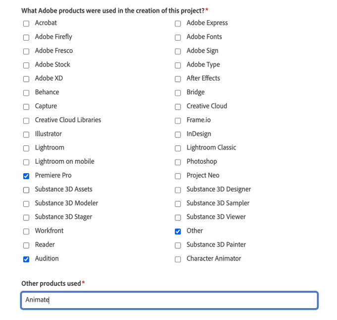Uncheck the Other checkbox
Viewport: 337px width, 320px height.
coord(178,231)
